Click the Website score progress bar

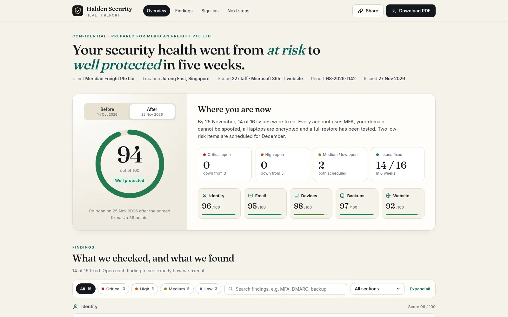403,215
